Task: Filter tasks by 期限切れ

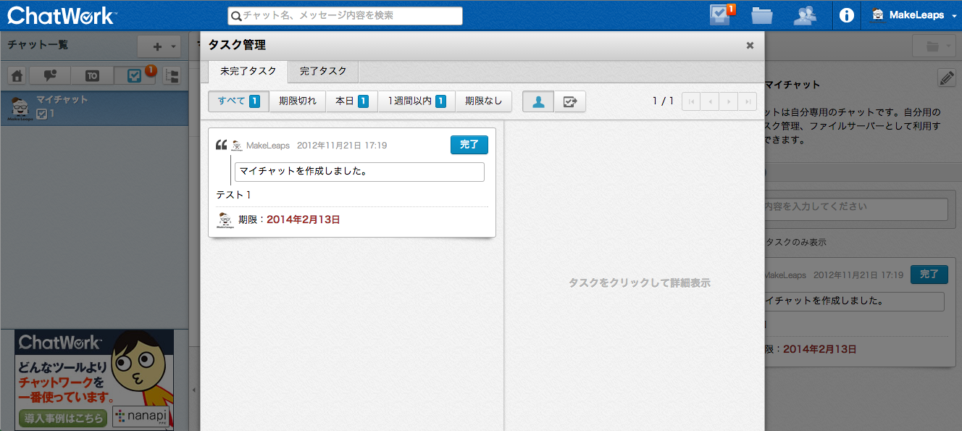Action: point(298,101)
